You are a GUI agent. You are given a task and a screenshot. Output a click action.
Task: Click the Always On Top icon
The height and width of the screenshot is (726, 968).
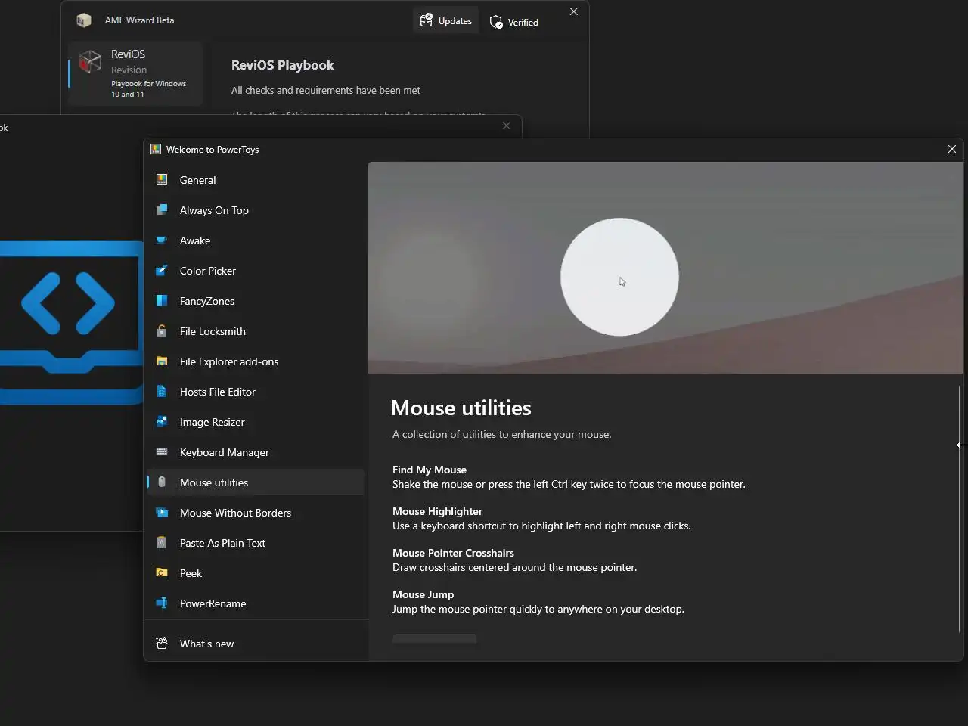(x=162, y=210)
